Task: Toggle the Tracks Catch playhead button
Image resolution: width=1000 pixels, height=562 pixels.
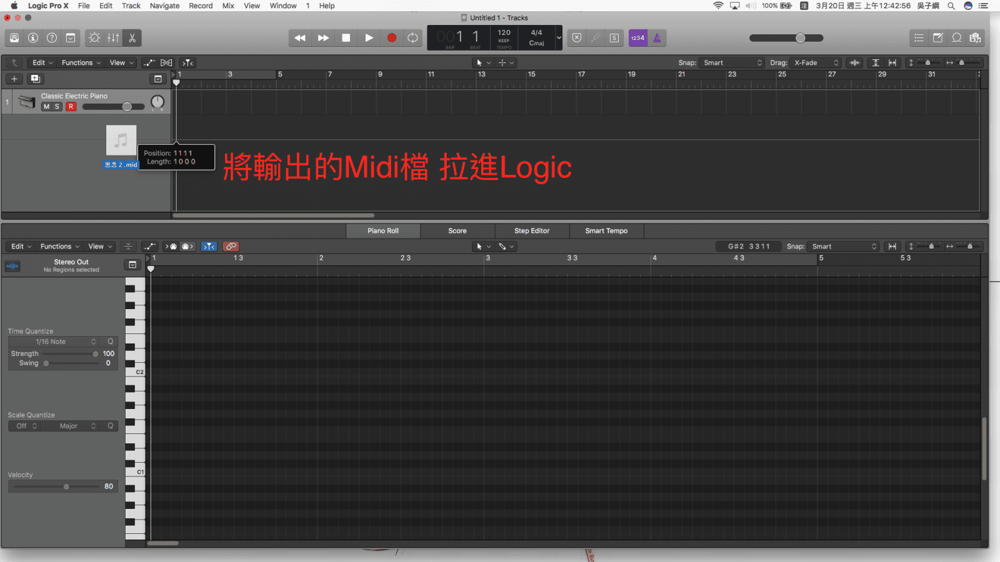Action: point(187,62)
